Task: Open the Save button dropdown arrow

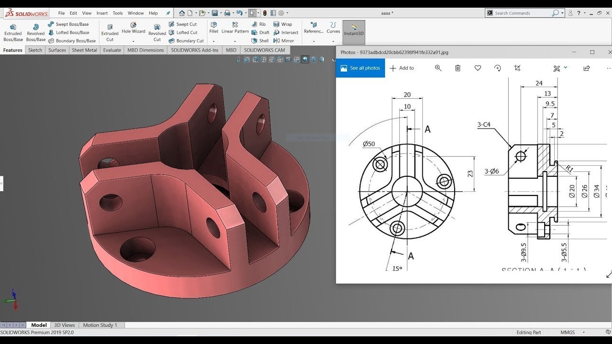Action: coord(221,13)
